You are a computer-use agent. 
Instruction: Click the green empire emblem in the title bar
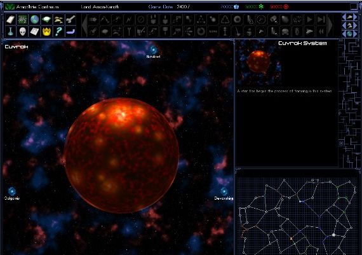point(10,7)
